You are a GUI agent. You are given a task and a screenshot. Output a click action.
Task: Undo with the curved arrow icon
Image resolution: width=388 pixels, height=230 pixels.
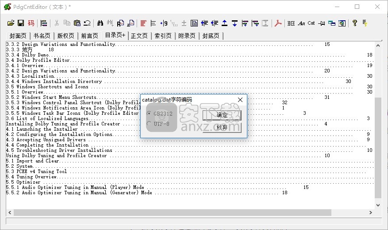(87, 23)
